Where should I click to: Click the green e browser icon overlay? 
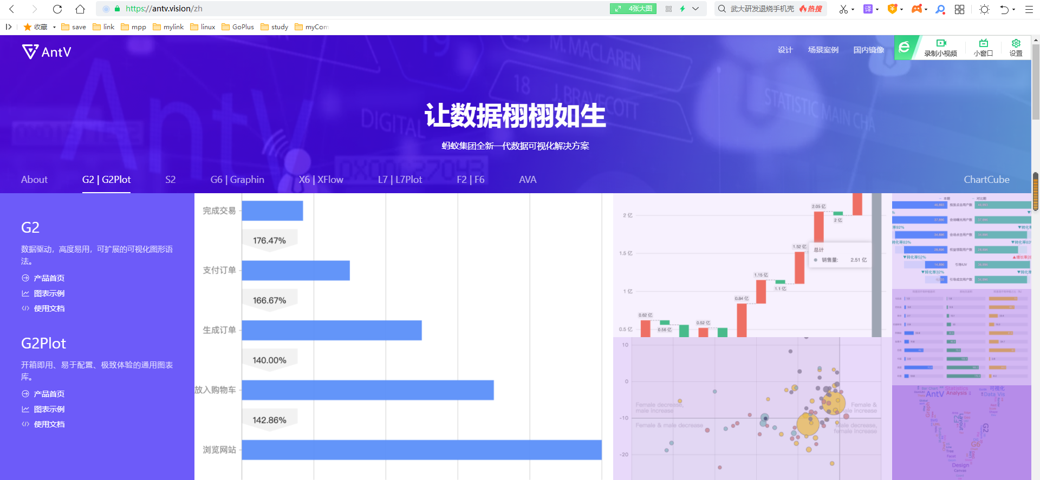904,48
